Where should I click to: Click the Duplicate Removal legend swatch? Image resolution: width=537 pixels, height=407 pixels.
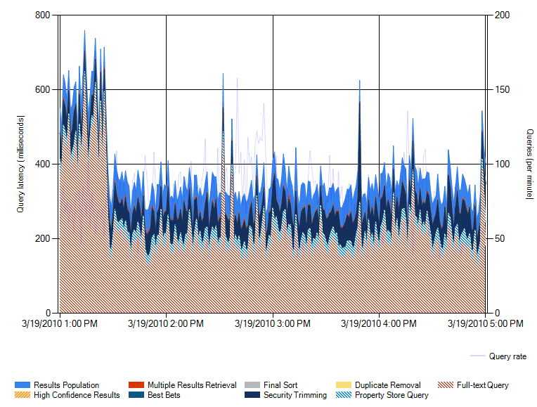[x=344, y=385]
